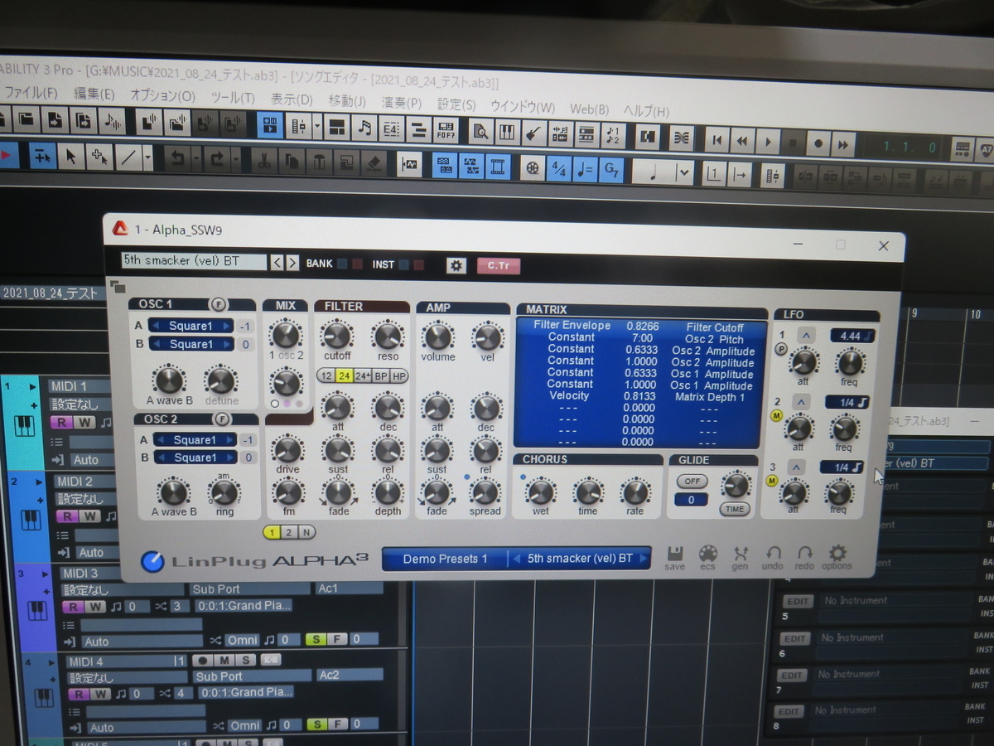Open 5th smacker (vel) BT preset selector
Viewport: 994px width, 746px height.
click(x=579, y=558)
